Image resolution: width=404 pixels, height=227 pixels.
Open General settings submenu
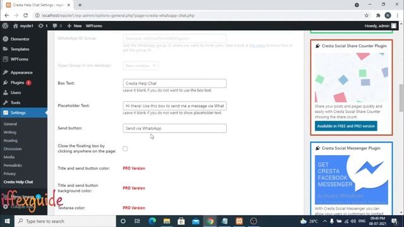[10, 124]
